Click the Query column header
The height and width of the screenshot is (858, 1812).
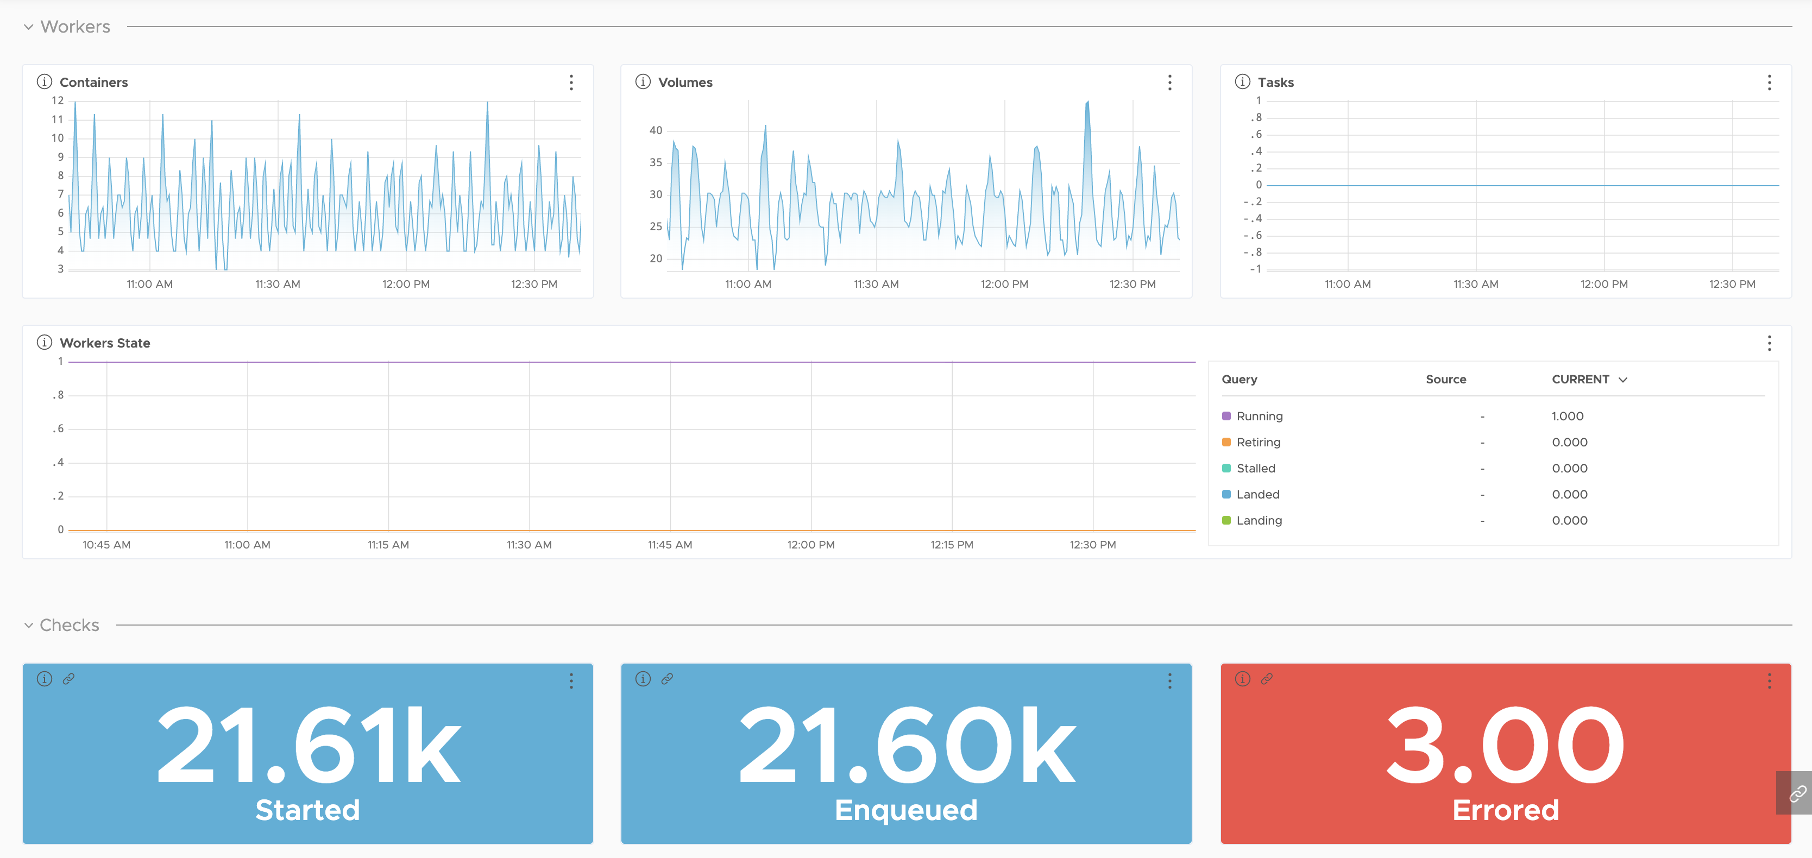pyautogui.click(x=1239, y=380)
